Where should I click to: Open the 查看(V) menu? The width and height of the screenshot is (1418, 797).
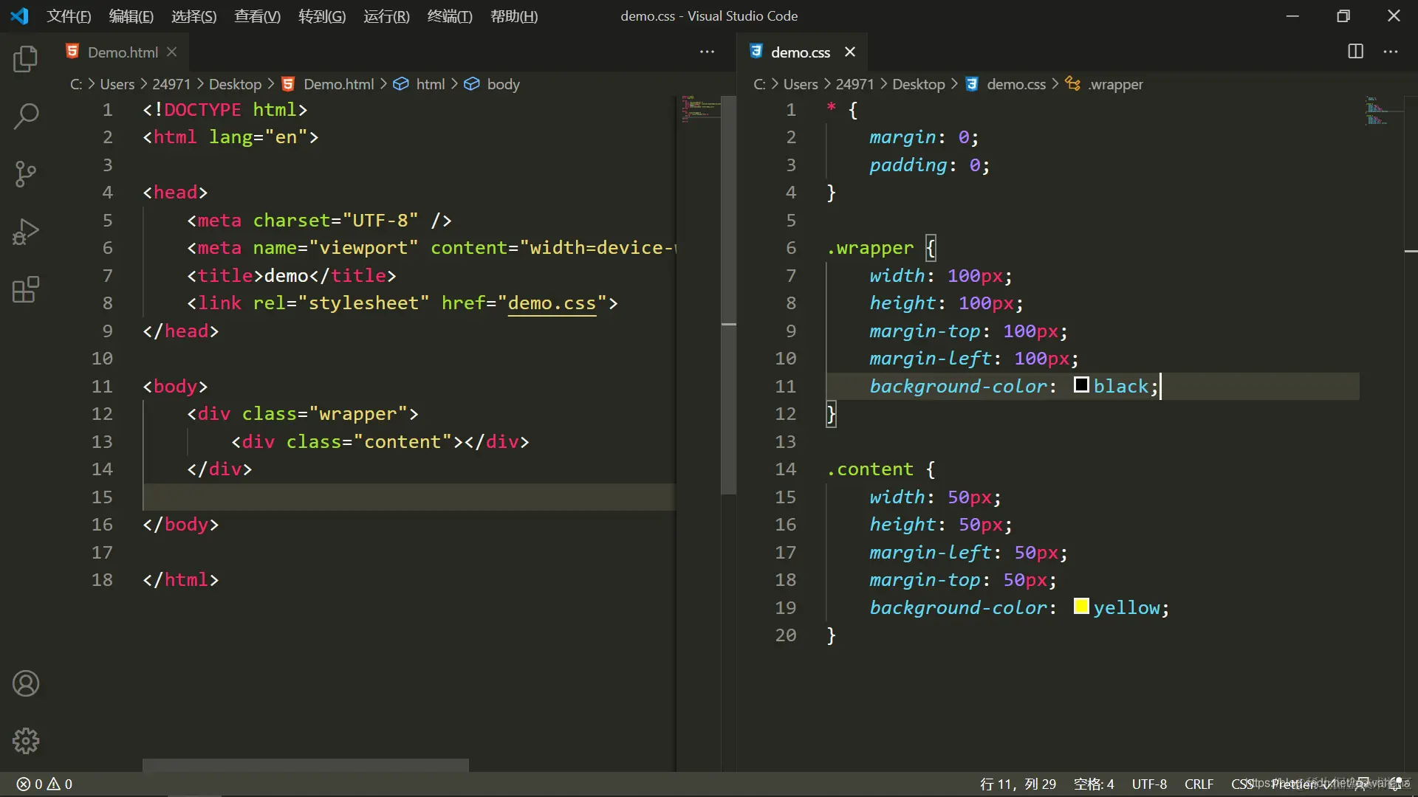pos(257,16)
